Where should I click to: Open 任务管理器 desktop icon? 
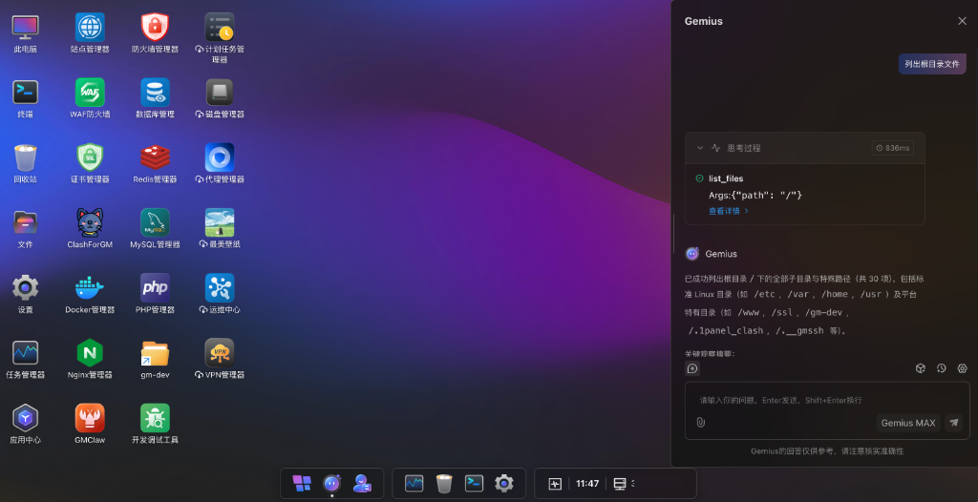tap(25, 353)
